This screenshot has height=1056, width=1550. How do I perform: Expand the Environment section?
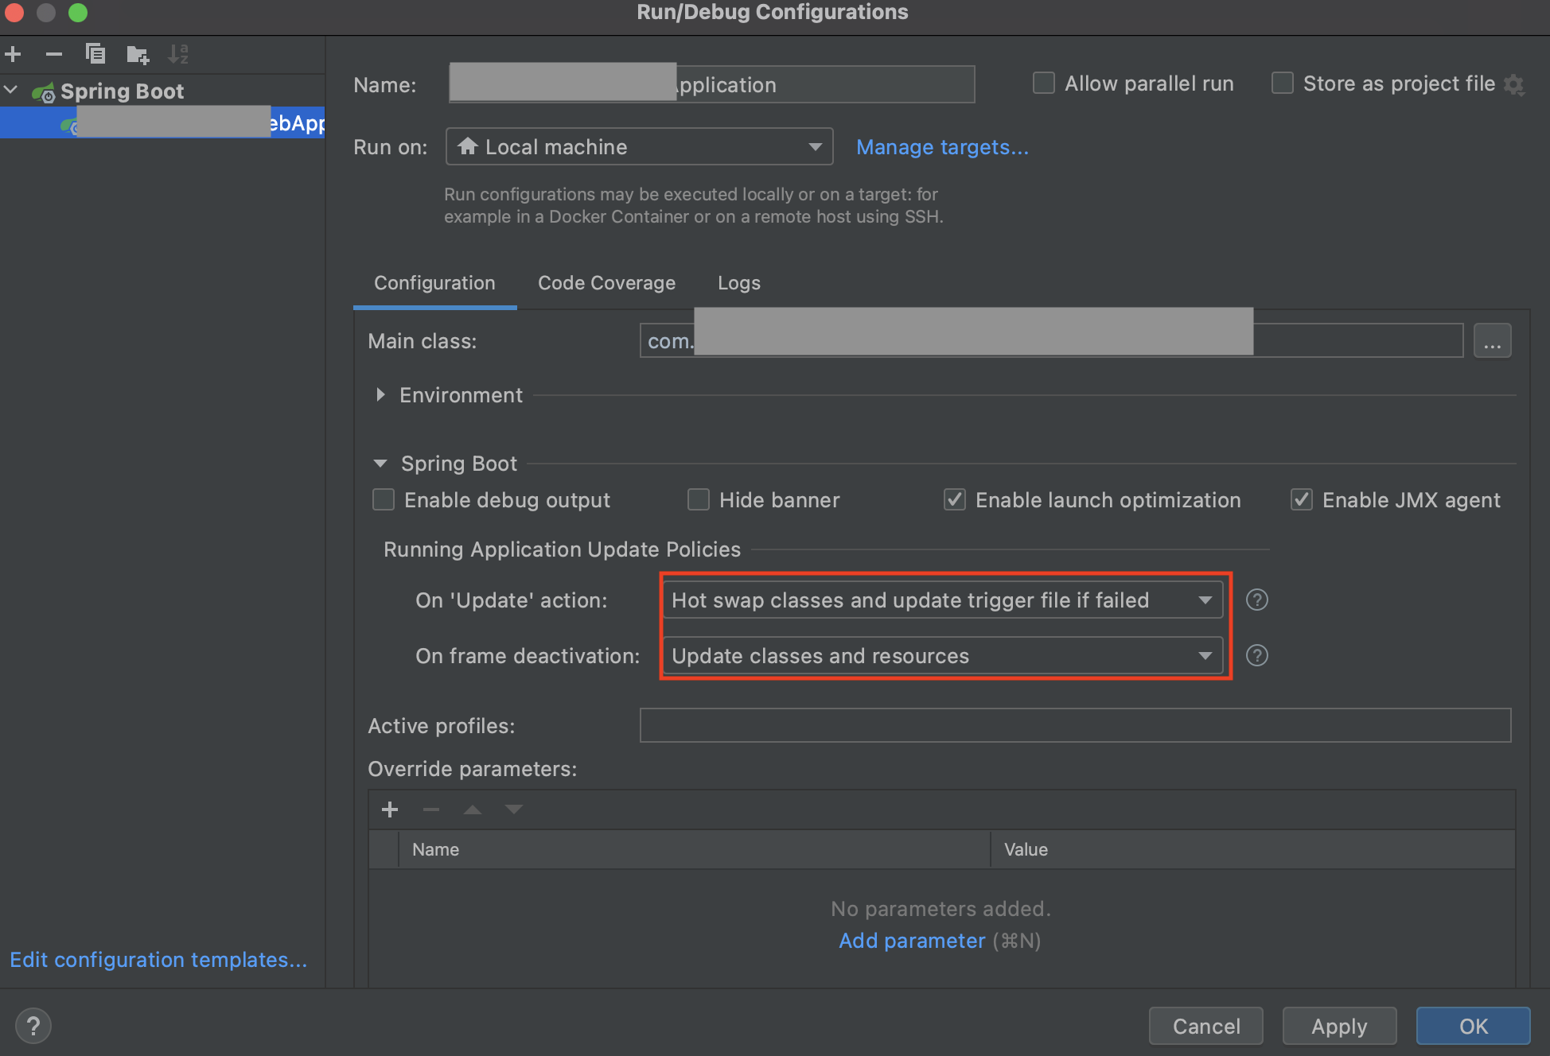[380, 395]
